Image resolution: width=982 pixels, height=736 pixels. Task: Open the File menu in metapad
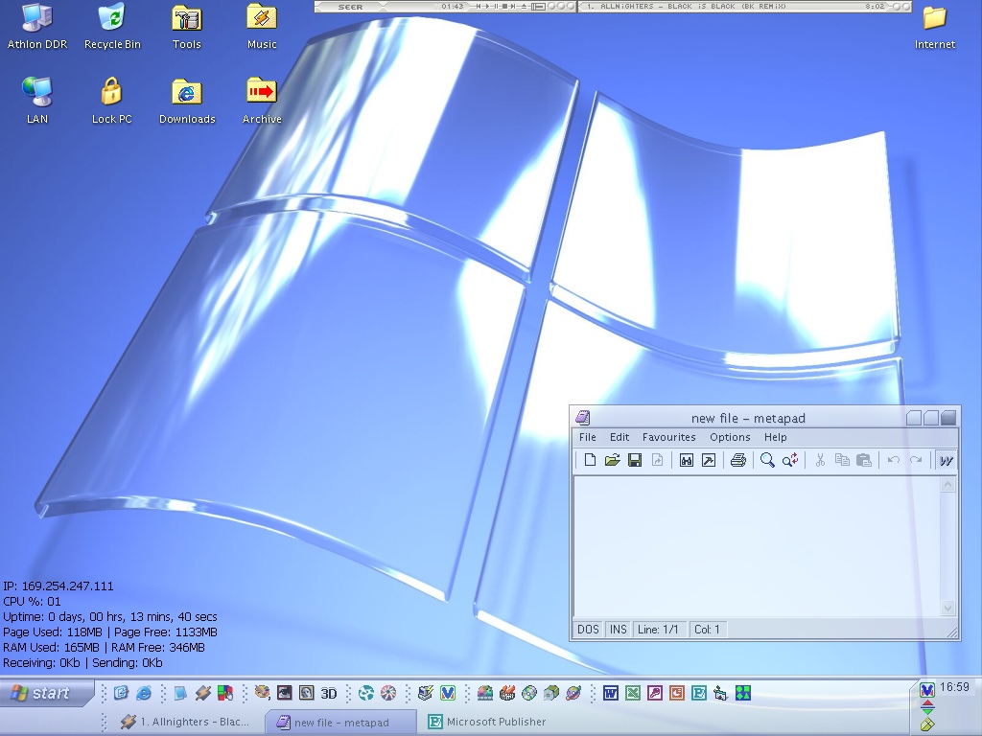(x=587, y=437)
